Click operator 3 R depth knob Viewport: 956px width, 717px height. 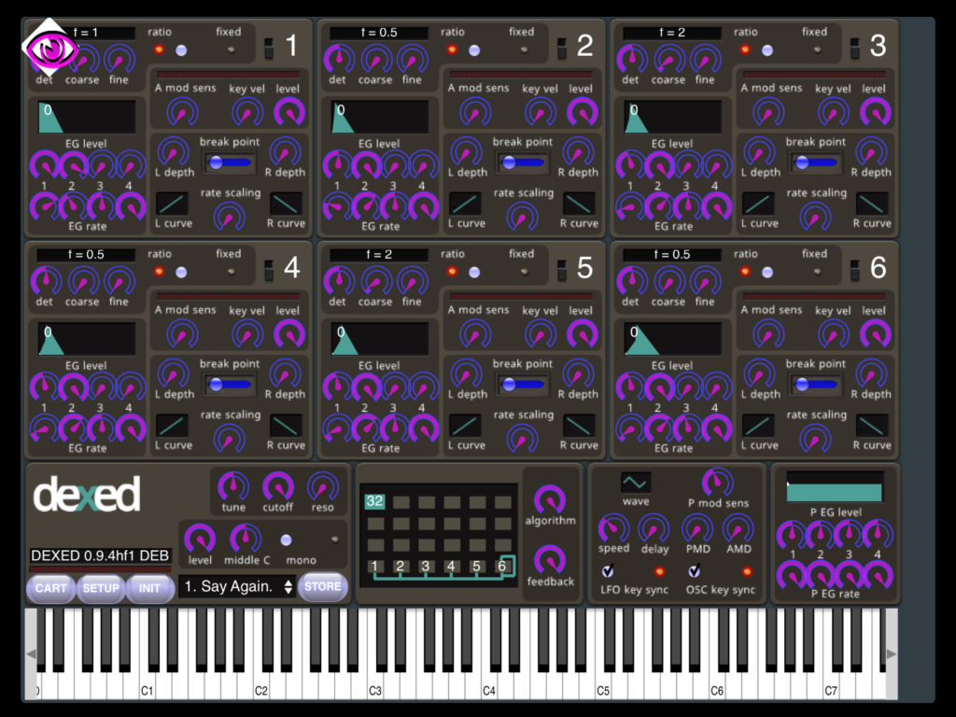pyautogui.click(x=871, y=151)
